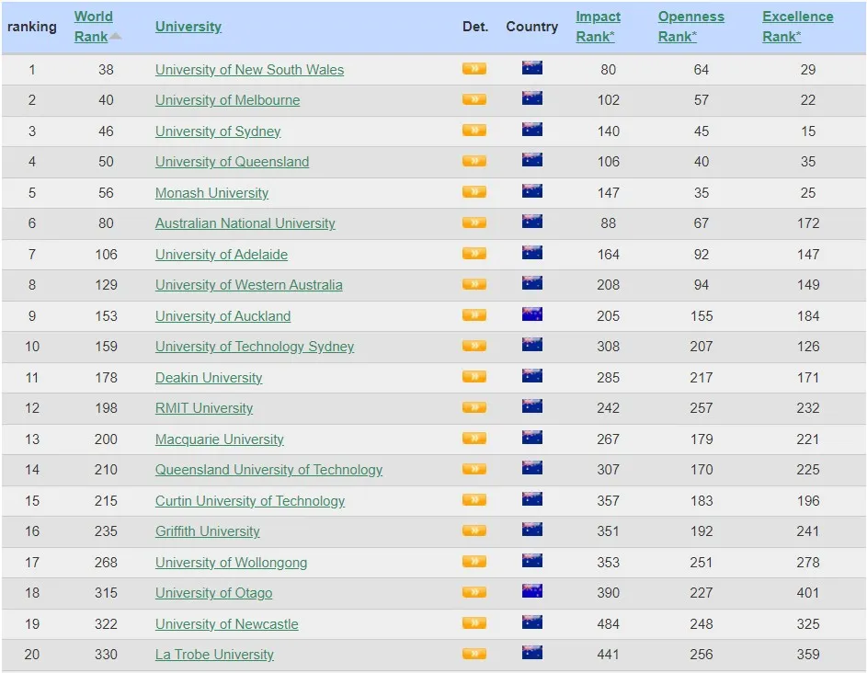
Task: Click the Australian flag for University of Melbourne
Action: click(x=532, y=98)
